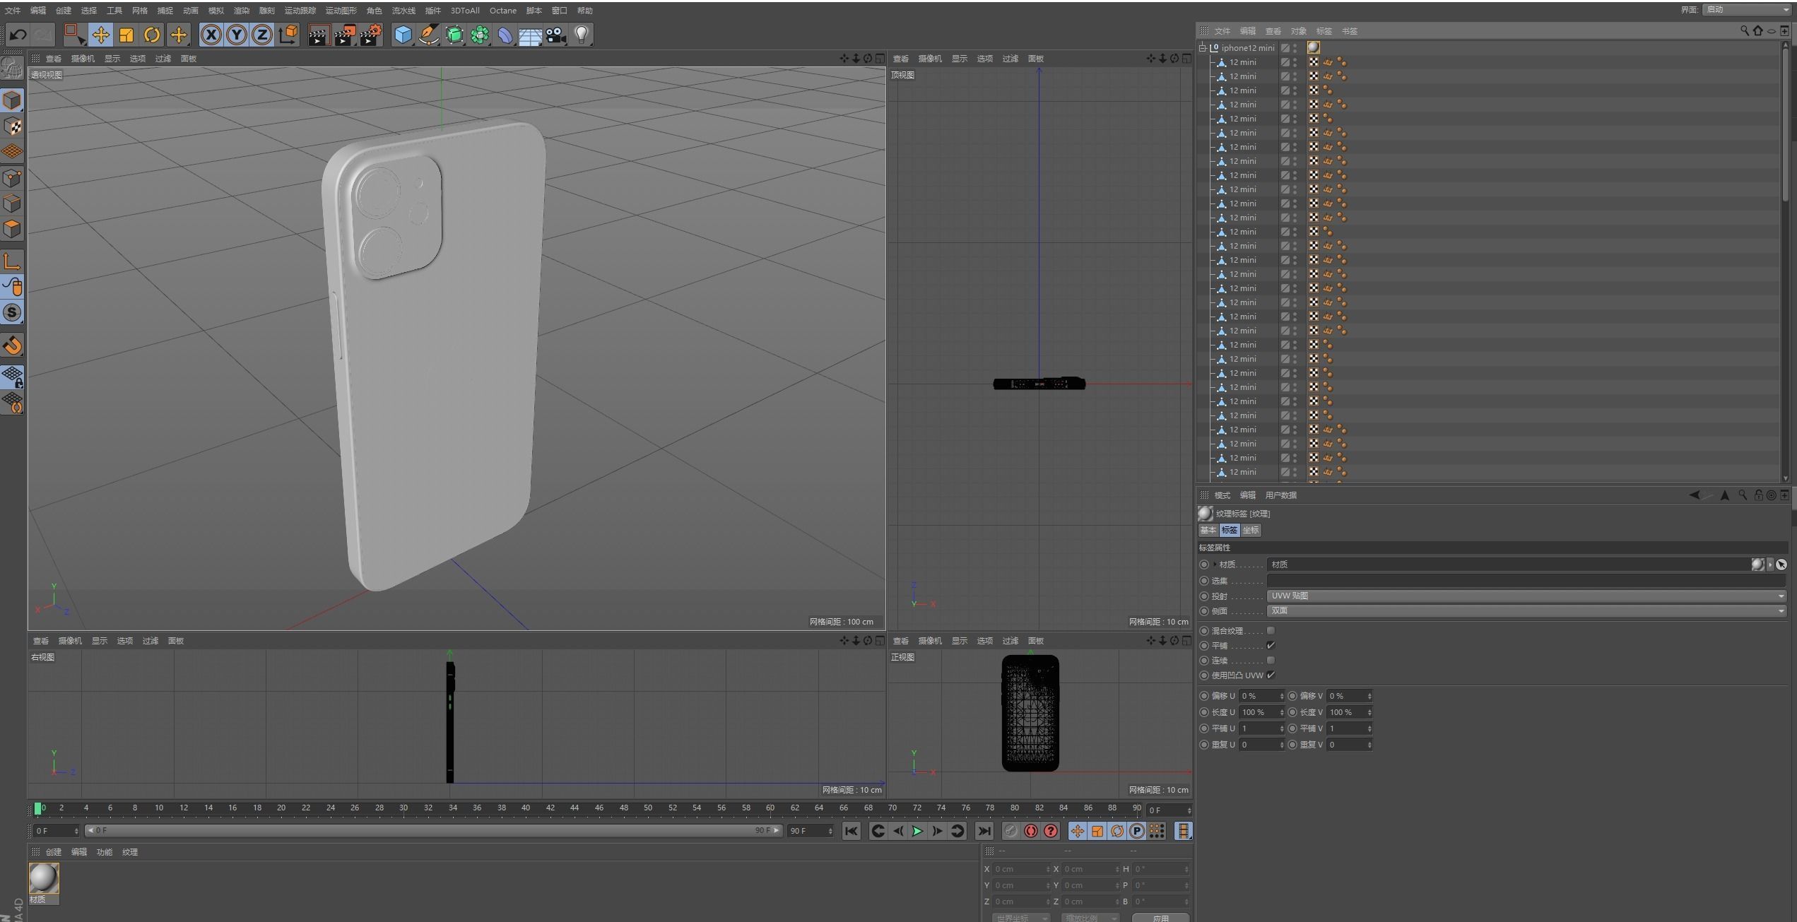
Task: Play the animation forward
Action: pos(917,831)
